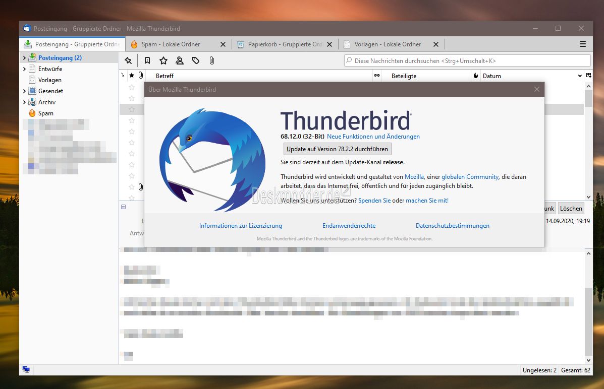Sort by the read-status glasses column icon

point(377,76)
